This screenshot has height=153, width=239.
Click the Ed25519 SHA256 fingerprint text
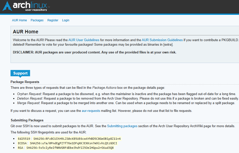77,139
